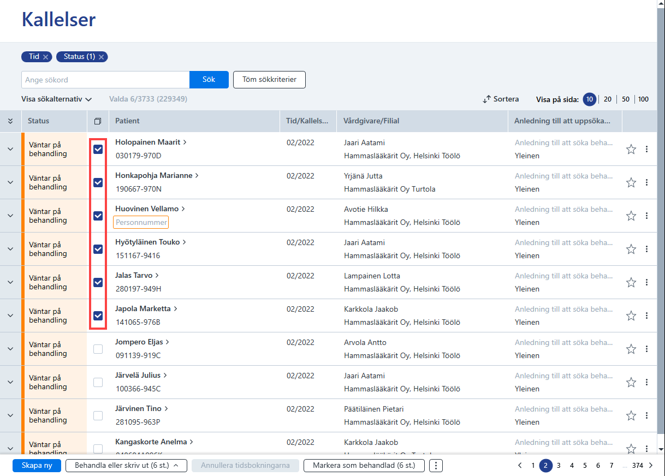Expand all rows with header double chevron

[x=10, y=121]
